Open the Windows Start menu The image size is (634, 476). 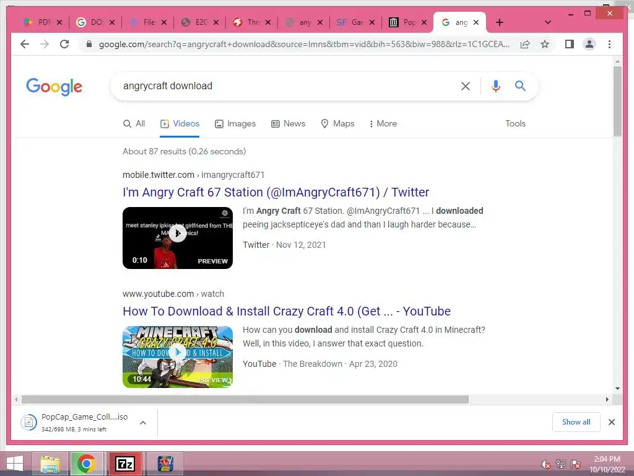15,464
